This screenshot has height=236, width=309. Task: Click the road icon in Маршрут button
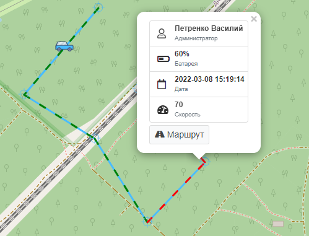click(x=160, y=134)
